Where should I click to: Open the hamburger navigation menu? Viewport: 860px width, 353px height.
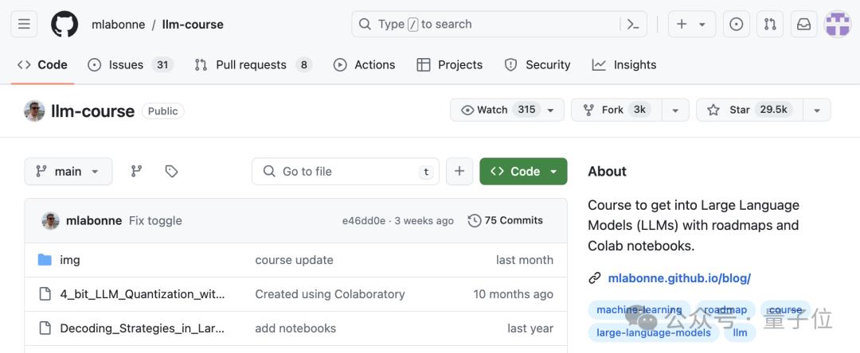24,24
